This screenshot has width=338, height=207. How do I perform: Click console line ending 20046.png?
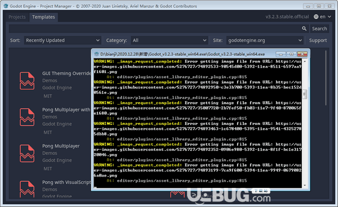point(105,155)
